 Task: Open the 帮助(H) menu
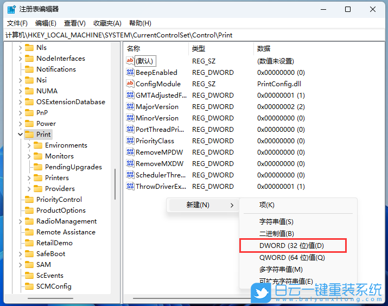[x=140, y=23]
